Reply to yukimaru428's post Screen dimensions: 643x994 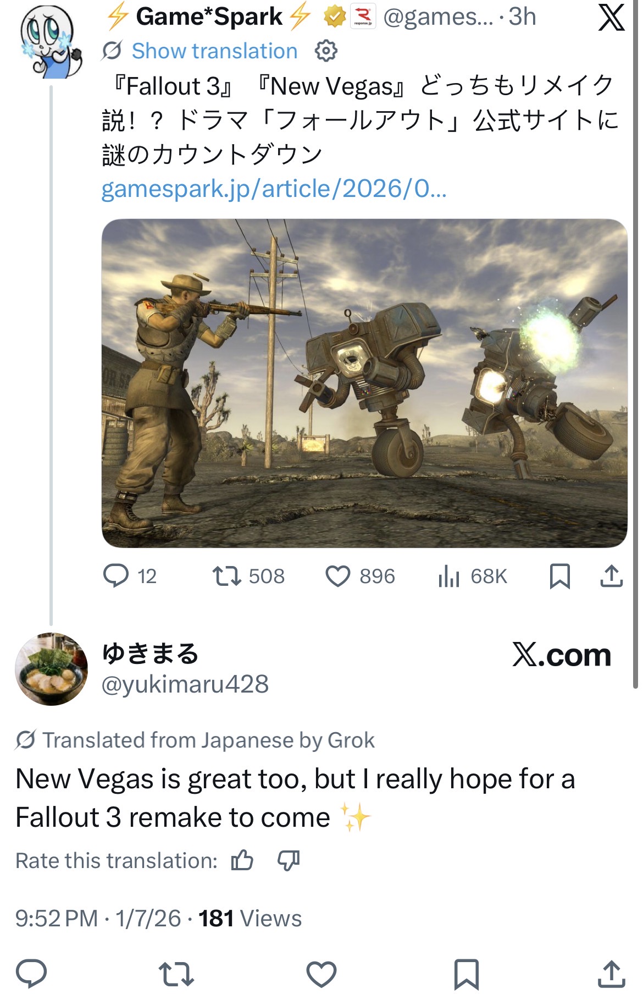pos(31,974)
